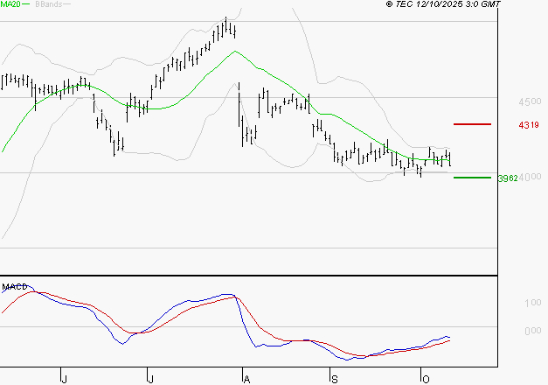Click the MACD indicator label
This screenshot has width=548, height=385.
(x=15, y=287)
